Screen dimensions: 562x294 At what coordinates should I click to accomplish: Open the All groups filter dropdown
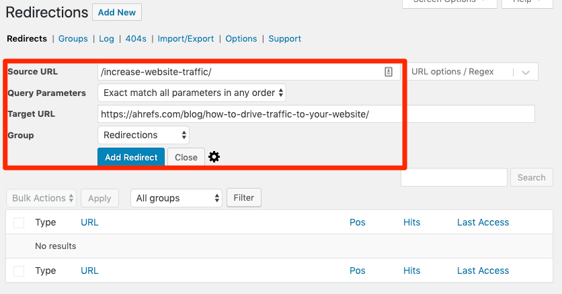click(176, 198)
